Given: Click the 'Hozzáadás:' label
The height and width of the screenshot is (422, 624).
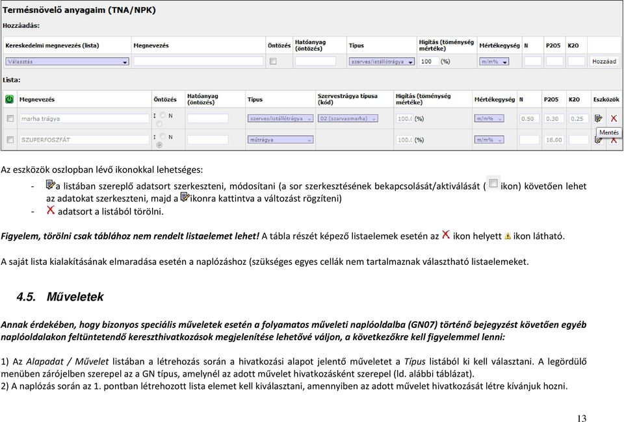Looking at the screenshot, I should [21, 25].
